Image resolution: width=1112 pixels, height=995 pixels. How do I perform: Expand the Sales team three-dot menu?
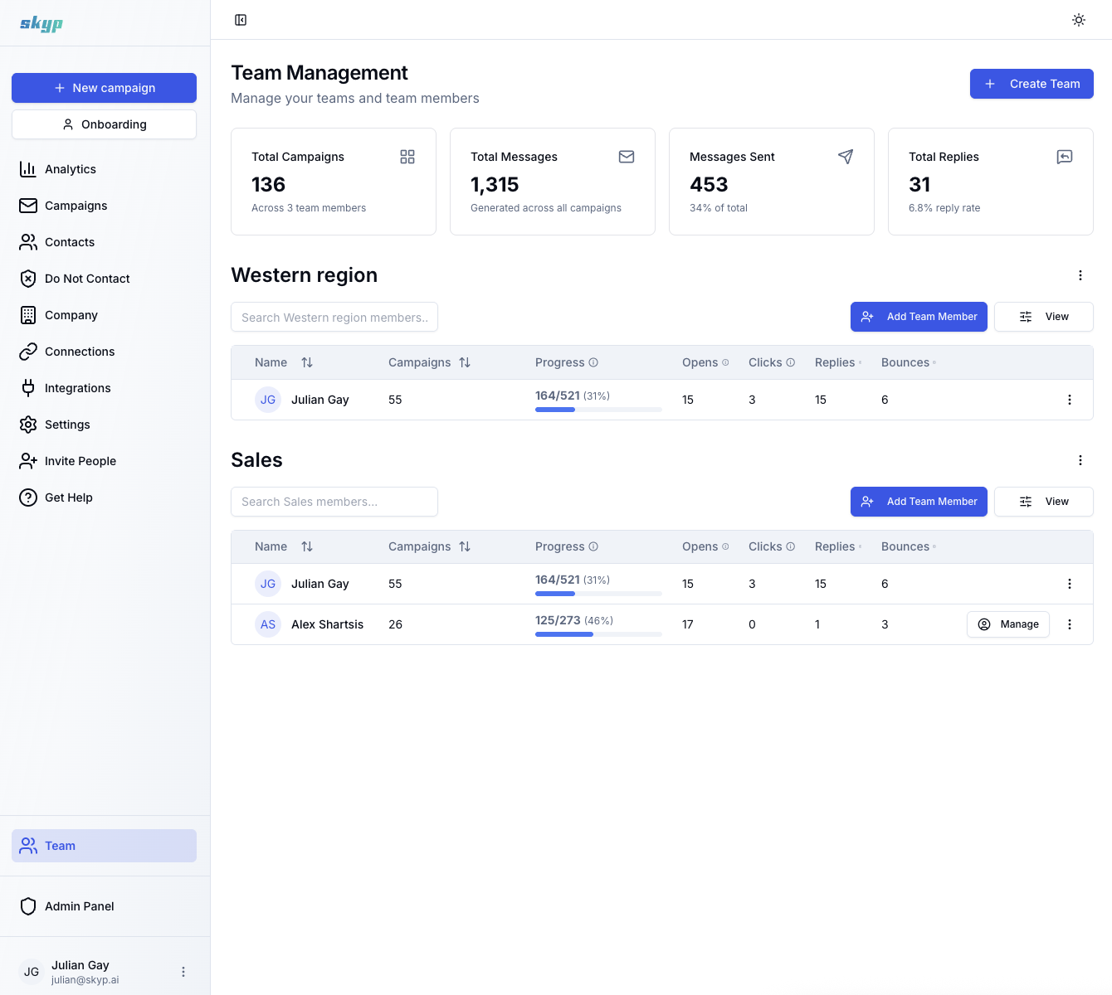tap(1080, 460)
